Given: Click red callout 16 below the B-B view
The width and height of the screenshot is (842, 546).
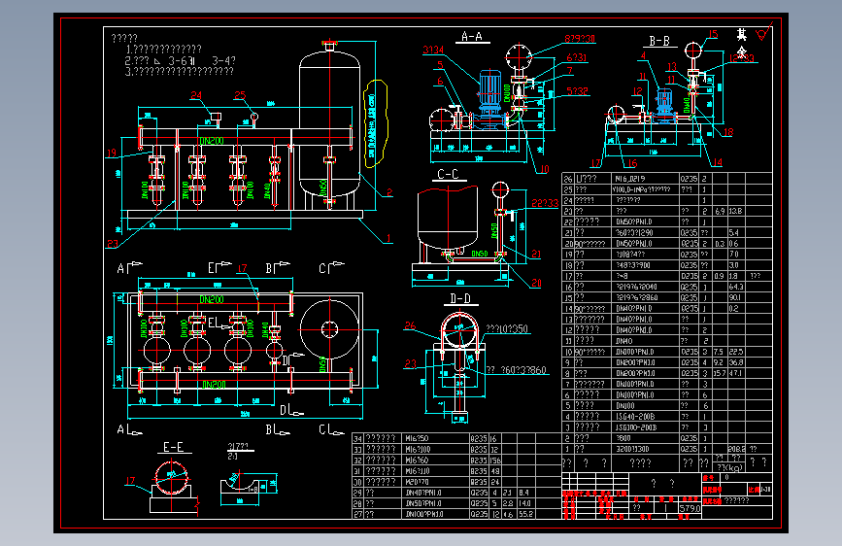Looking at the screenshot, I should (x=632, y=163).
